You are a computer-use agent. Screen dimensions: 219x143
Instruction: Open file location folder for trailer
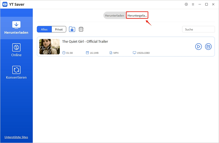tap(208, 46)
